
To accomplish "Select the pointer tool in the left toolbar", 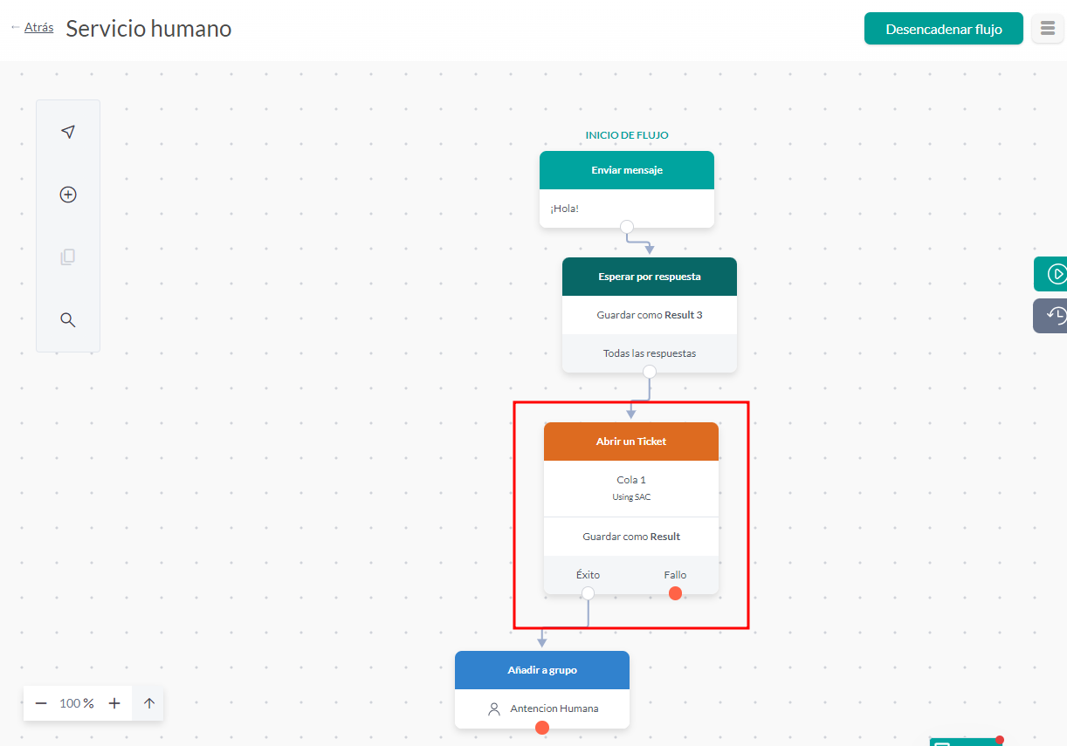I will (67, 131).
